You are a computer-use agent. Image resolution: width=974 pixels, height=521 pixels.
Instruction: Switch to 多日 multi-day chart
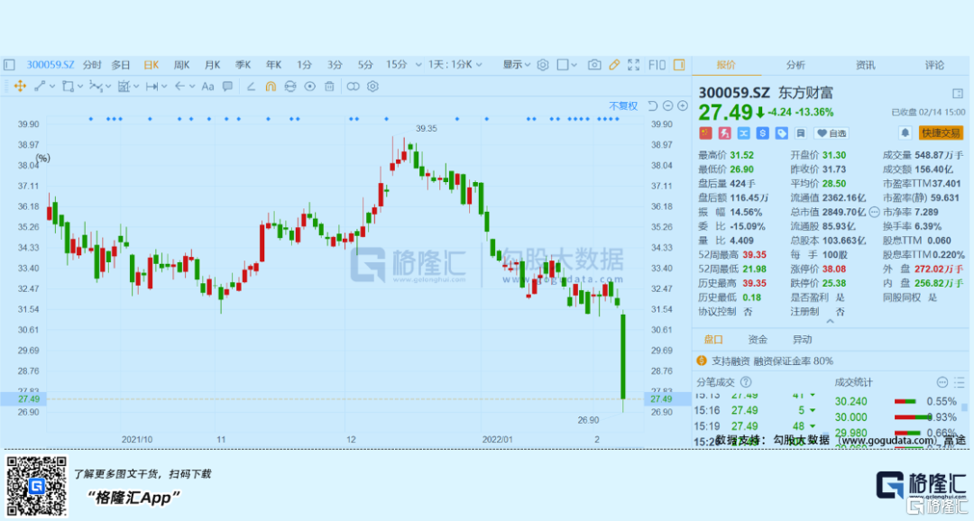(121, 65)
